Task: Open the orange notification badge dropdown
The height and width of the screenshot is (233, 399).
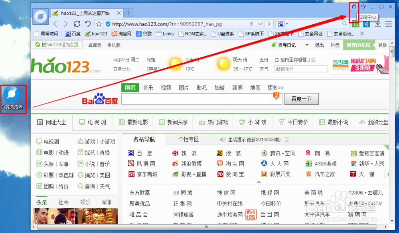Action: click(x=276, y=96)
